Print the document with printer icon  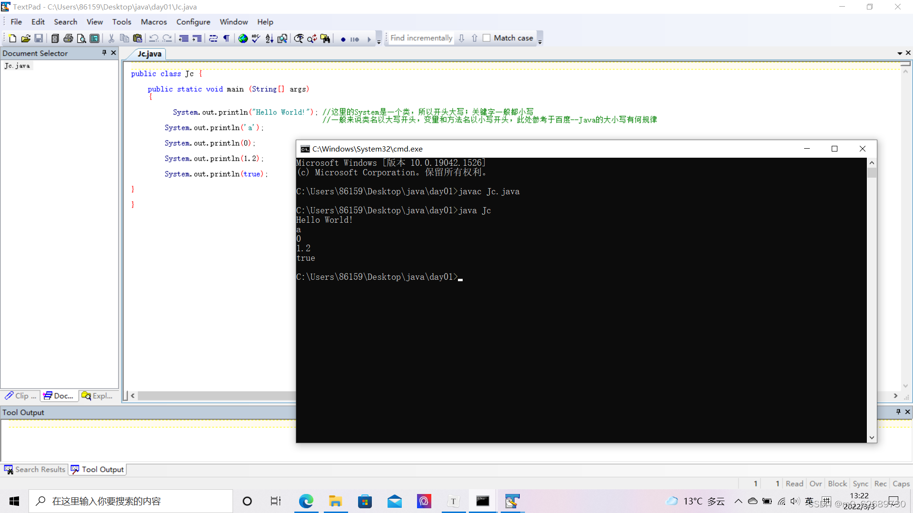[68, 38]
